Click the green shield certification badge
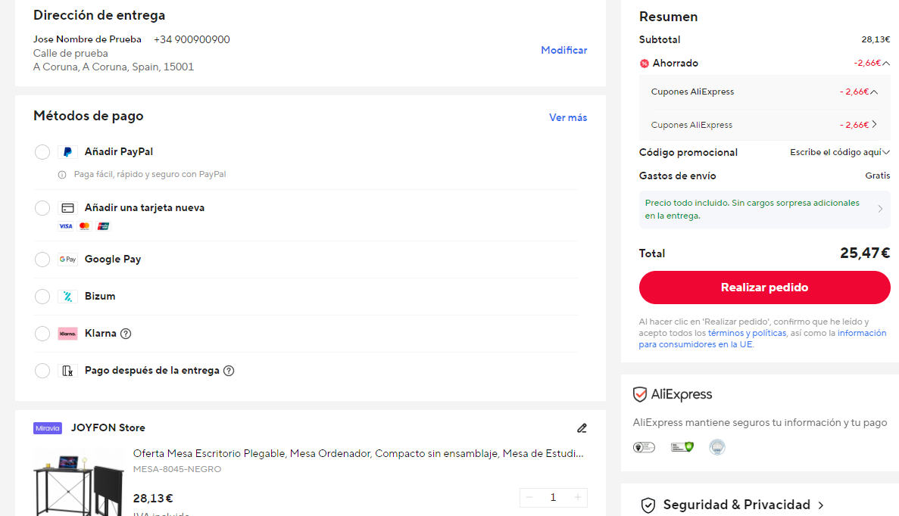This screenshot has height=516, width=899. click(x=682, y=446)
